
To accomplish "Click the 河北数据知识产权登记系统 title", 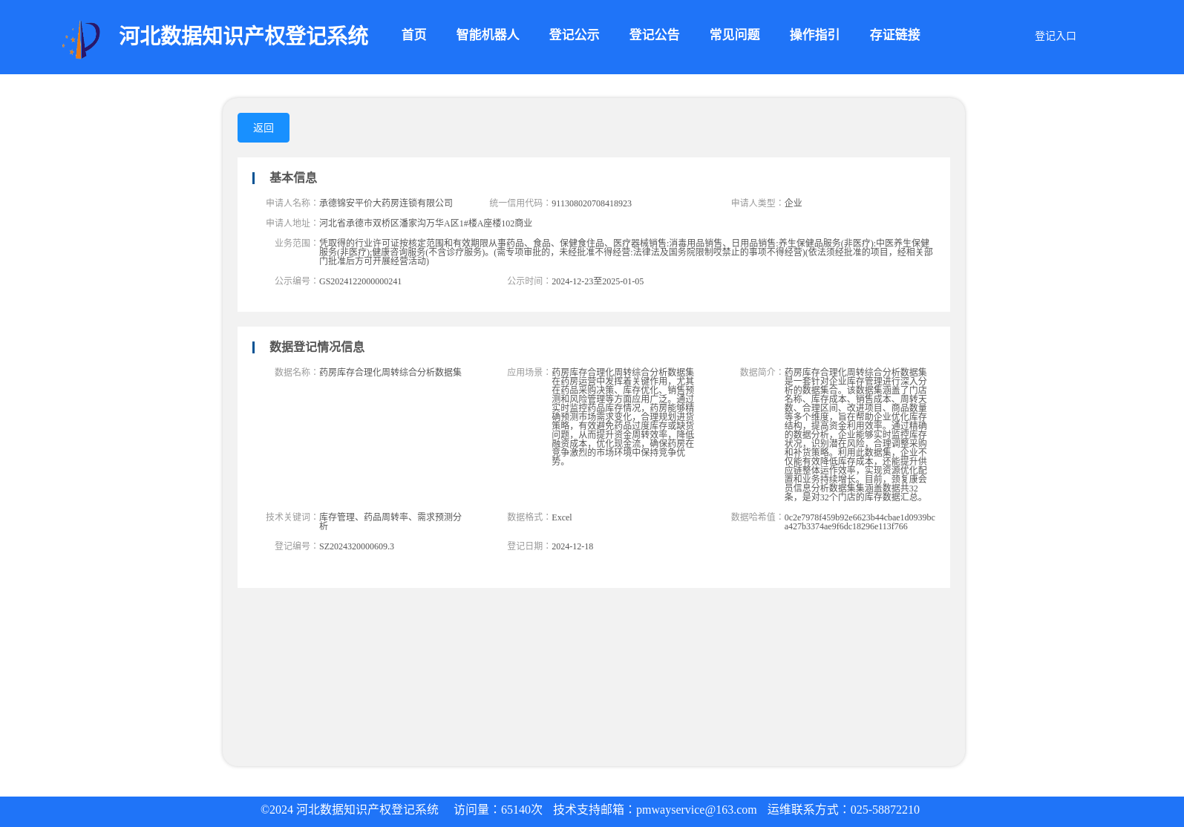I will point(243,36).
